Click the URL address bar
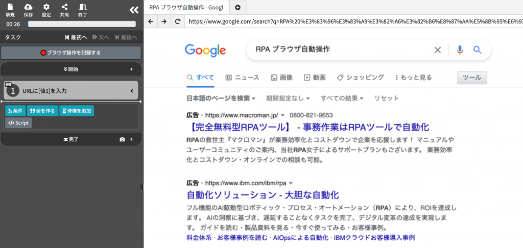Image resolution: width=523 pixels, height=248 pixels. tap(354, 21)
